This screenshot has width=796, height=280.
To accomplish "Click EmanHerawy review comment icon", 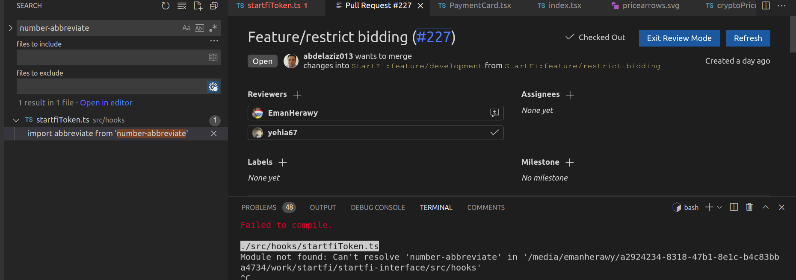I will (494, 113).
